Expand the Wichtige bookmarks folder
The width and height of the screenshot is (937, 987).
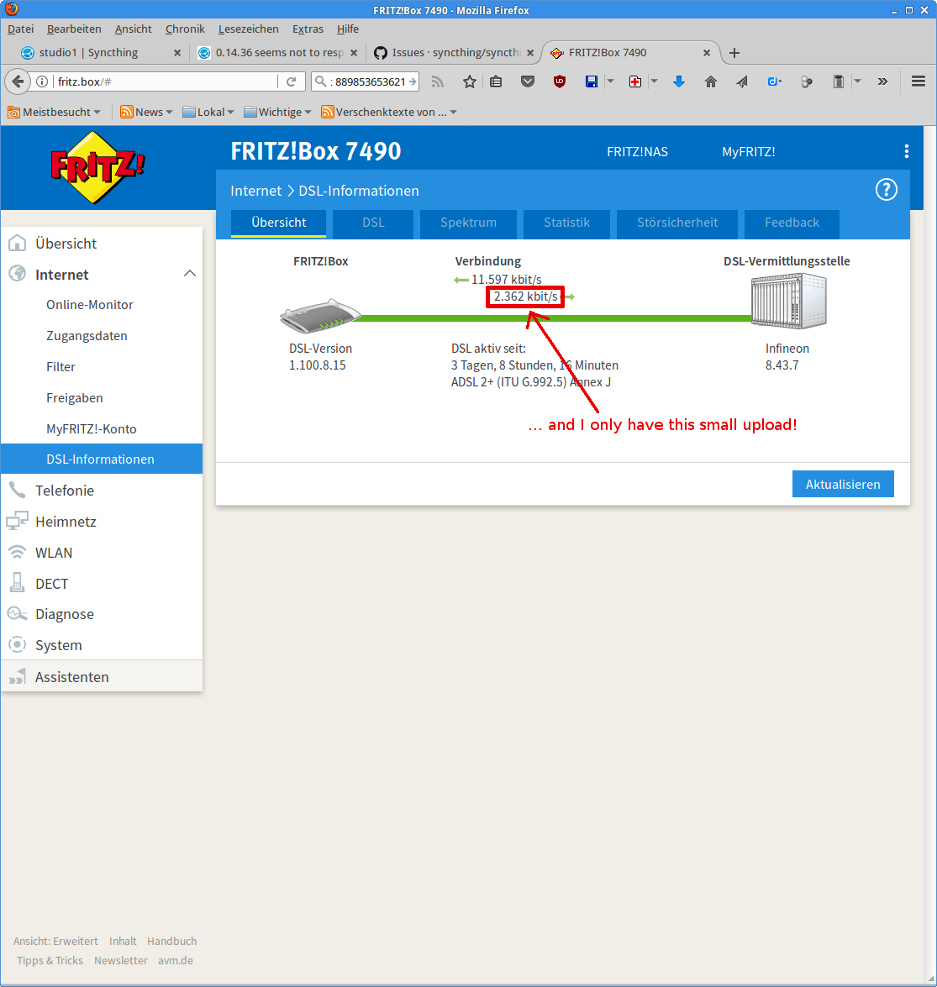(x=277, y=112)
